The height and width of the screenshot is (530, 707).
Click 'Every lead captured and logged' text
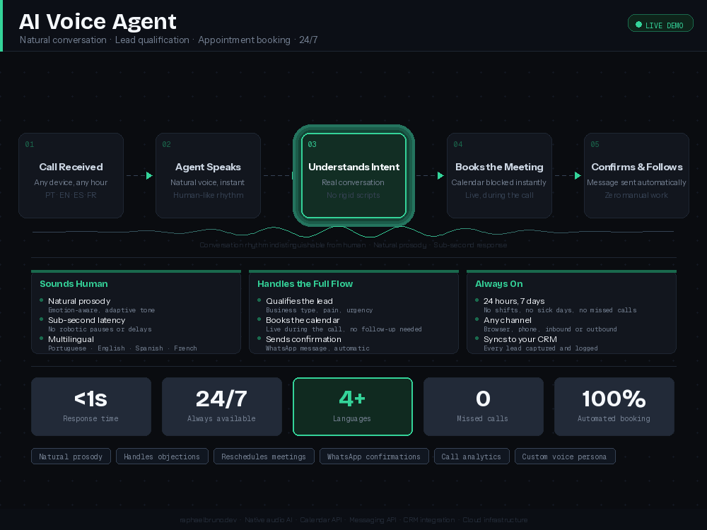pyautogui.click(x=541, y=348)
